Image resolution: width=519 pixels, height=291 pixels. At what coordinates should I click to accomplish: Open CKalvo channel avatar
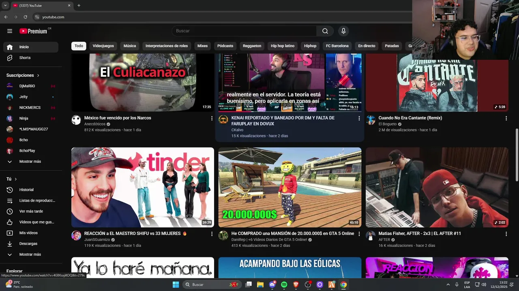pyautogui.click(x=223, y=120)
